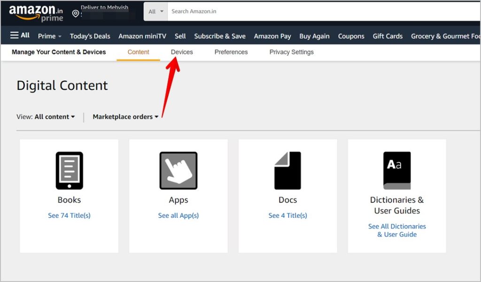Switch to the Content tab

[x=139, y=52]
